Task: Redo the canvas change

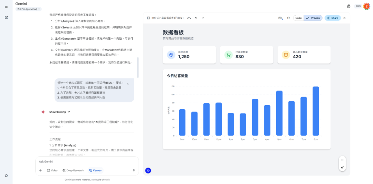Action: point(203,18)
